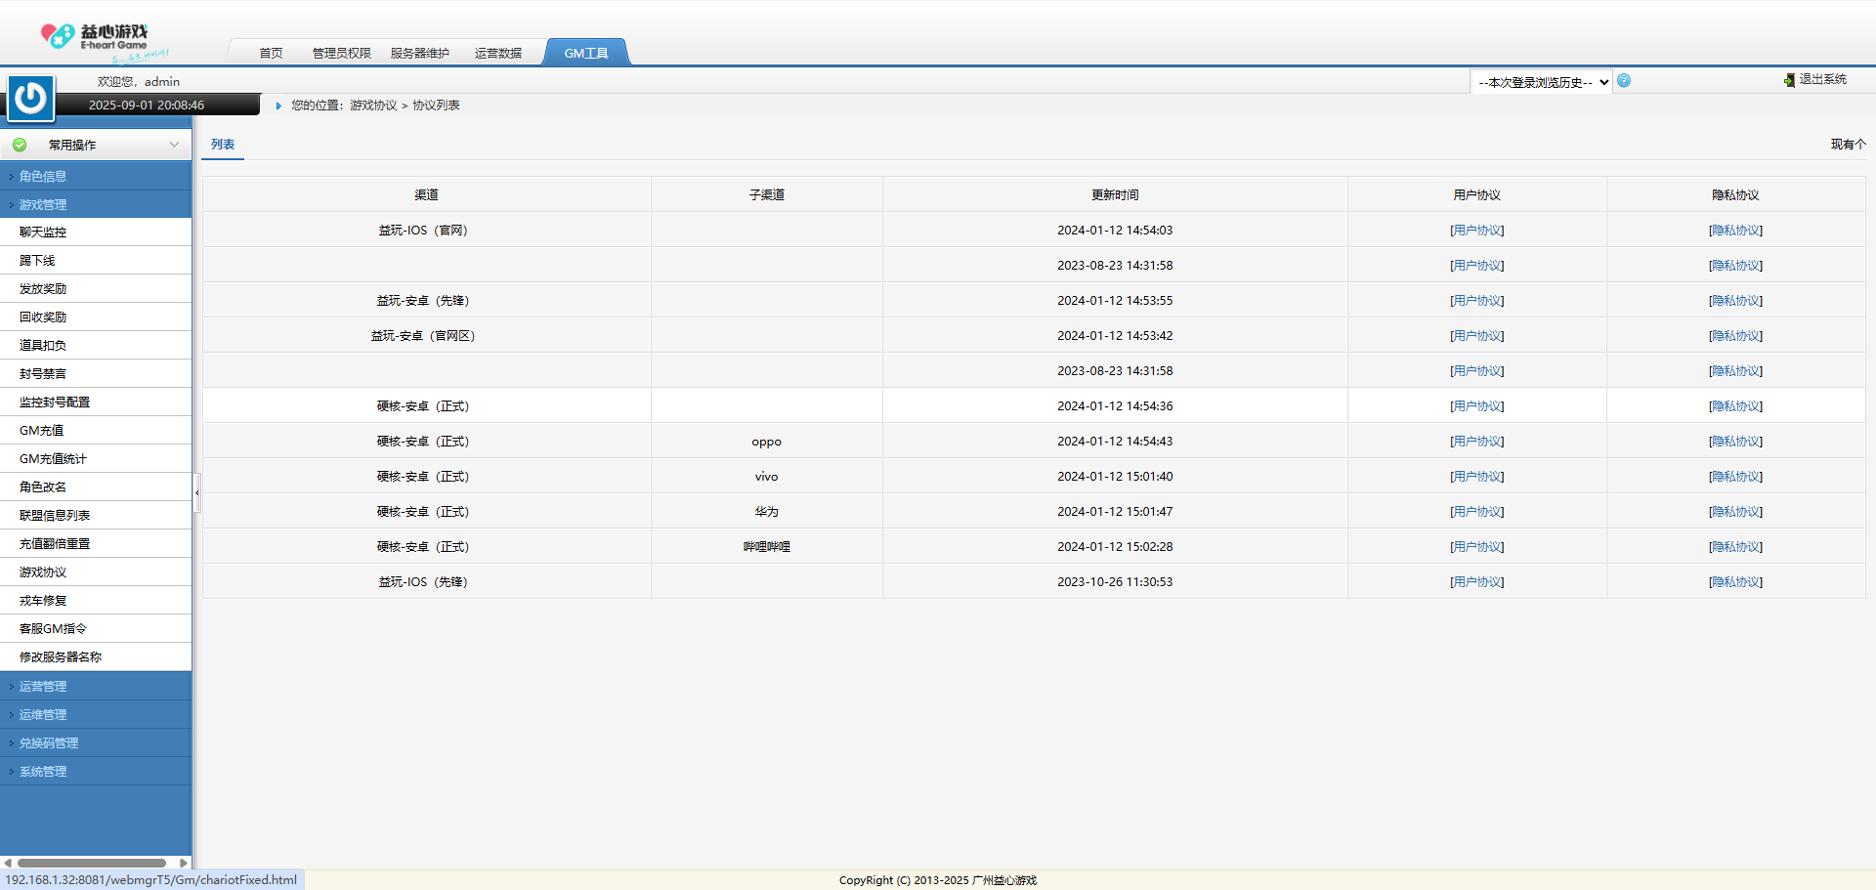Click the green checkmark icon beside 常用操作
This screenshot has height=890, width=1876.
[20, 145]
